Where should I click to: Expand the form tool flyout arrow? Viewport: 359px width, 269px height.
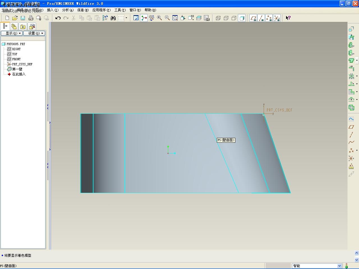pyautogui.click(x=357, y=99)
